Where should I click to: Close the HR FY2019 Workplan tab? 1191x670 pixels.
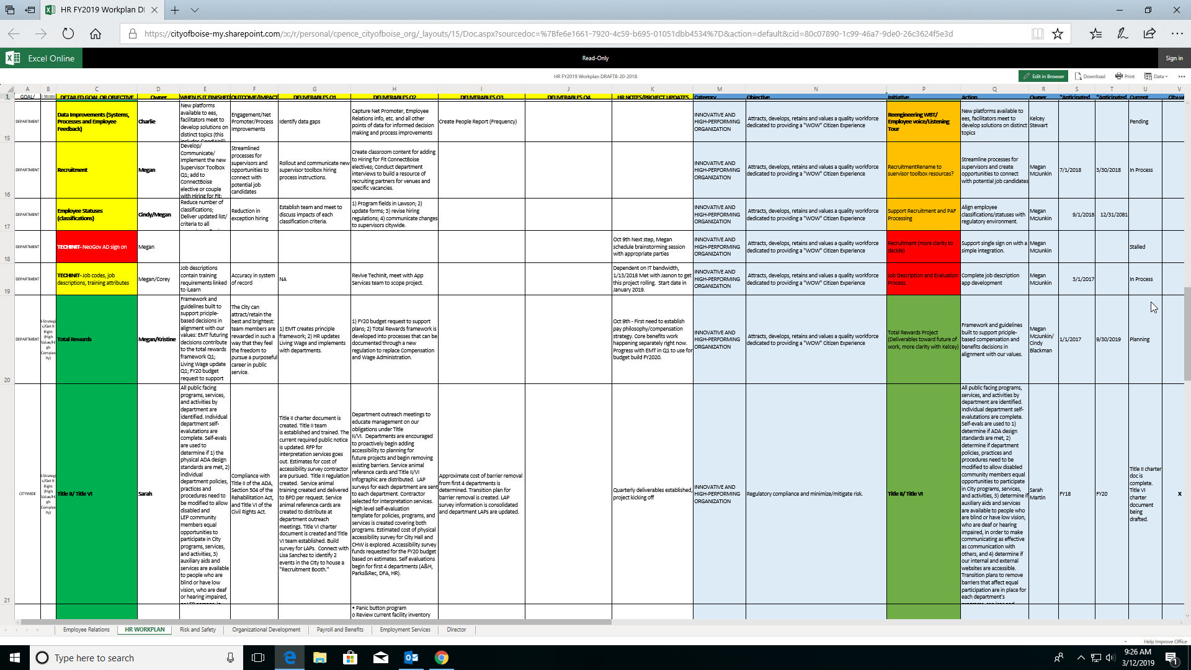154,10
